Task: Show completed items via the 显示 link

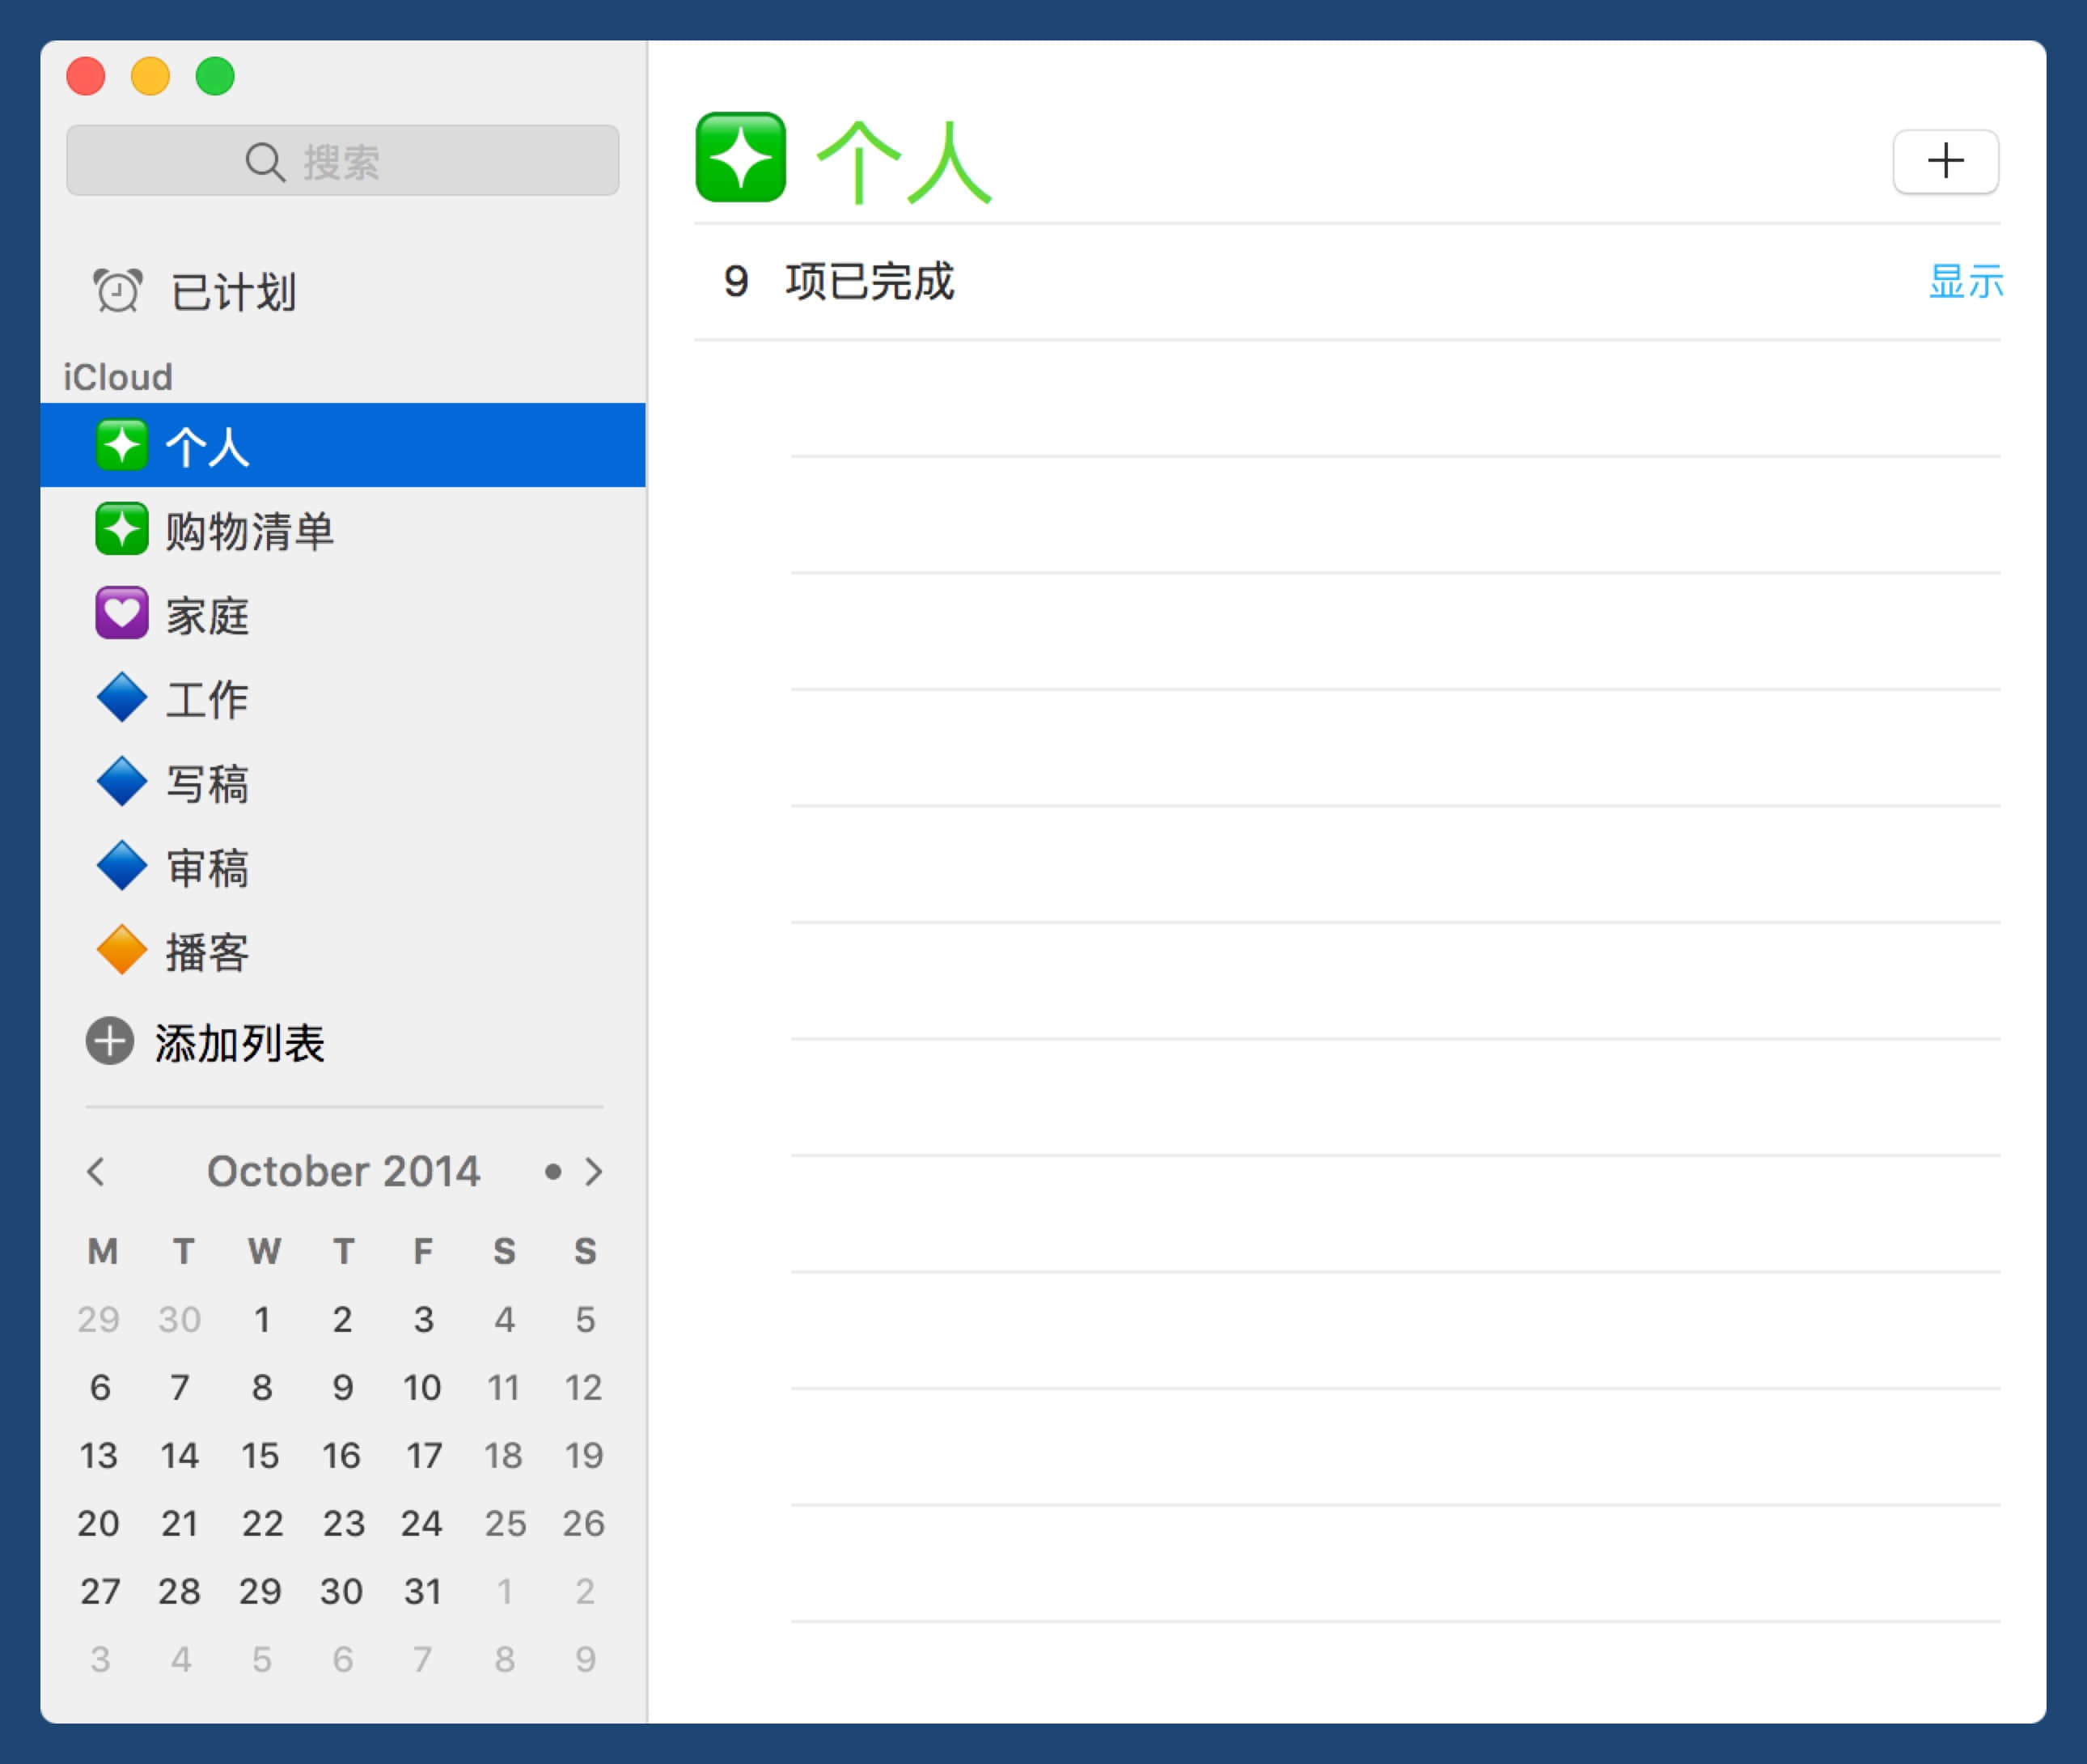Action: coord(1965,282)
